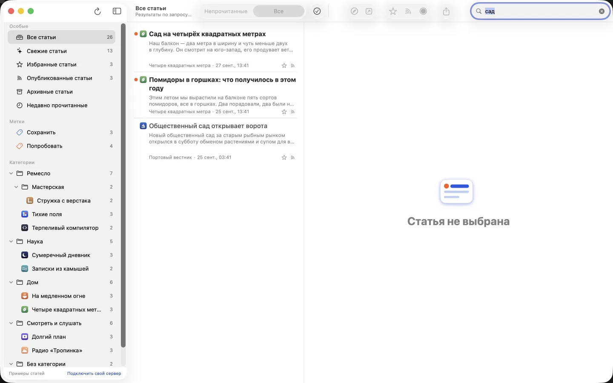Star the article using toolbar star

pos(393,11)
